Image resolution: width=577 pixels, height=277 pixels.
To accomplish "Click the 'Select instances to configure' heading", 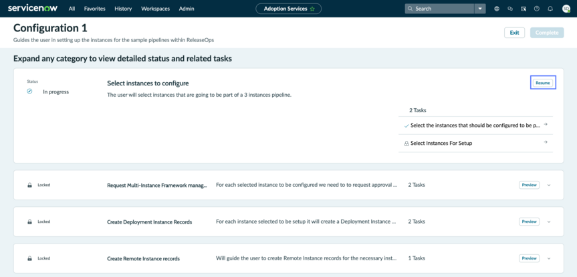I will (148, 83).
